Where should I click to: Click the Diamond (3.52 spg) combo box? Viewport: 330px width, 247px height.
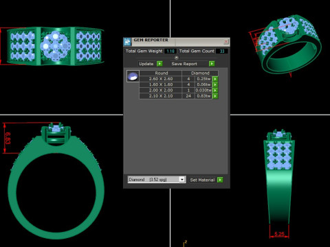156,180
